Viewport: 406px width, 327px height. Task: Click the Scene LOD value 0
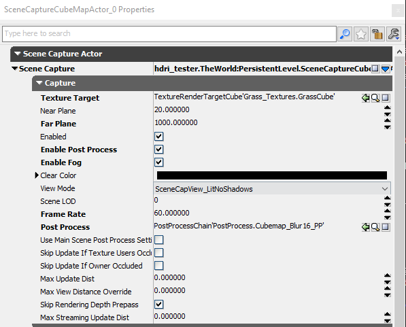[156, 200]
